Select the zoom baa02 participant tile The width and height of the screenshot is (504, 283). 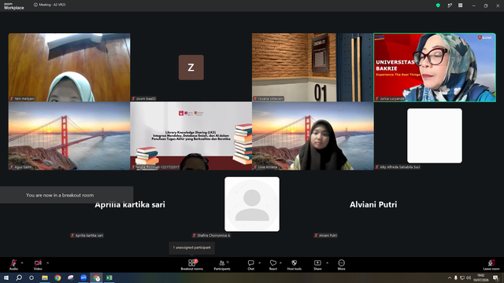[x=191, y=68]
